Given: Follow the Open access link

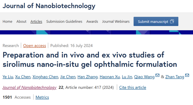Looking at the screenshot, I should point(35,46).
